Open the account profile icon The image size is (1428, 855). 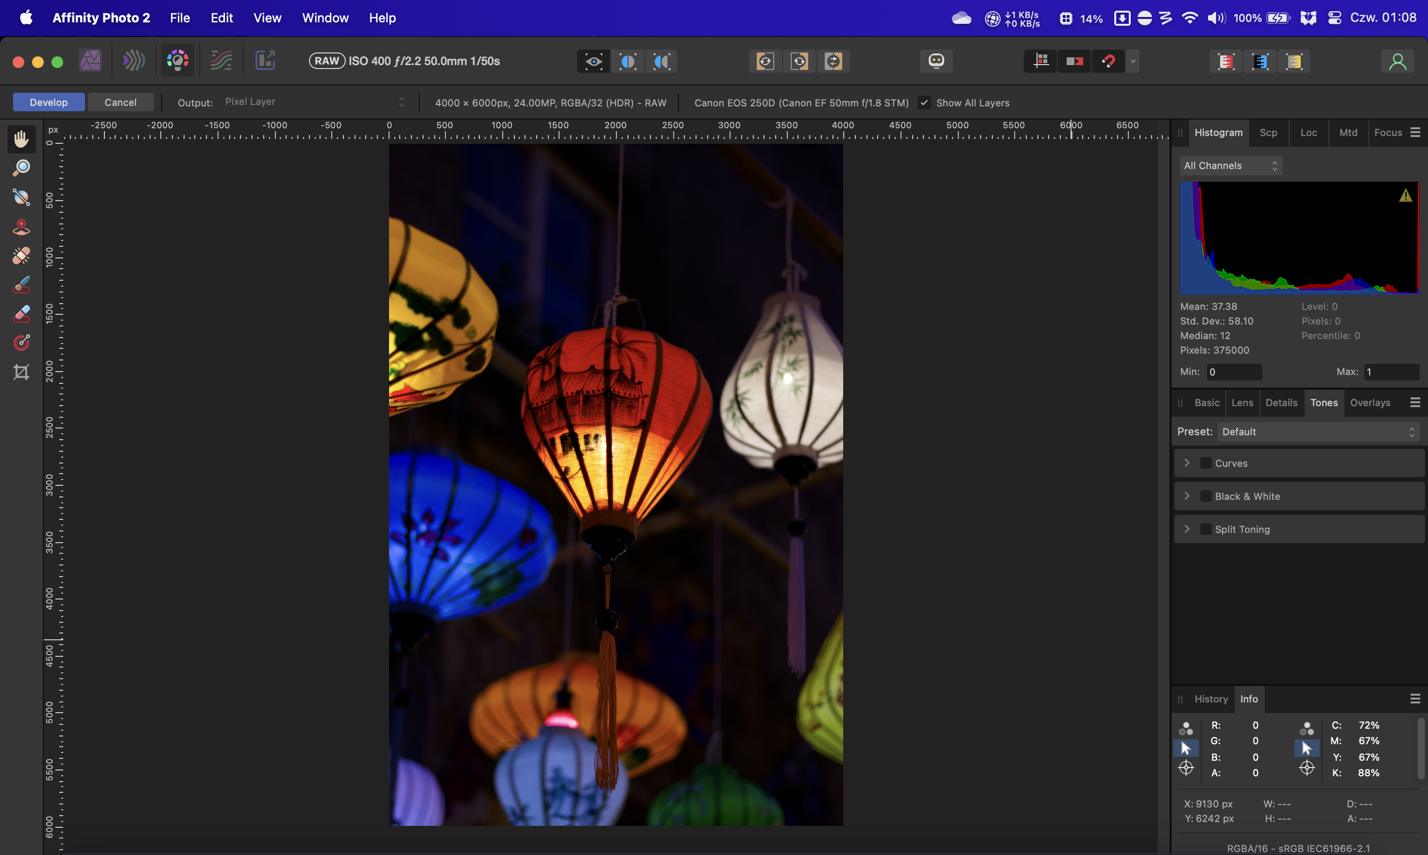coord(1397,61)
